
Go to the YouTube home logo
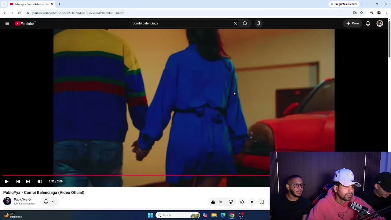pos(24,24)
